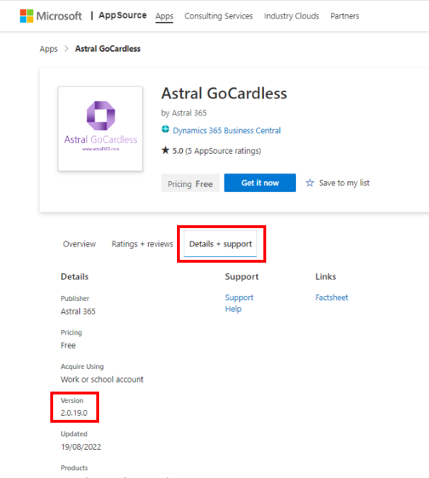Click the black rating star icon
The width and height of the screenshot is (429, 478).
pos(165,151)
